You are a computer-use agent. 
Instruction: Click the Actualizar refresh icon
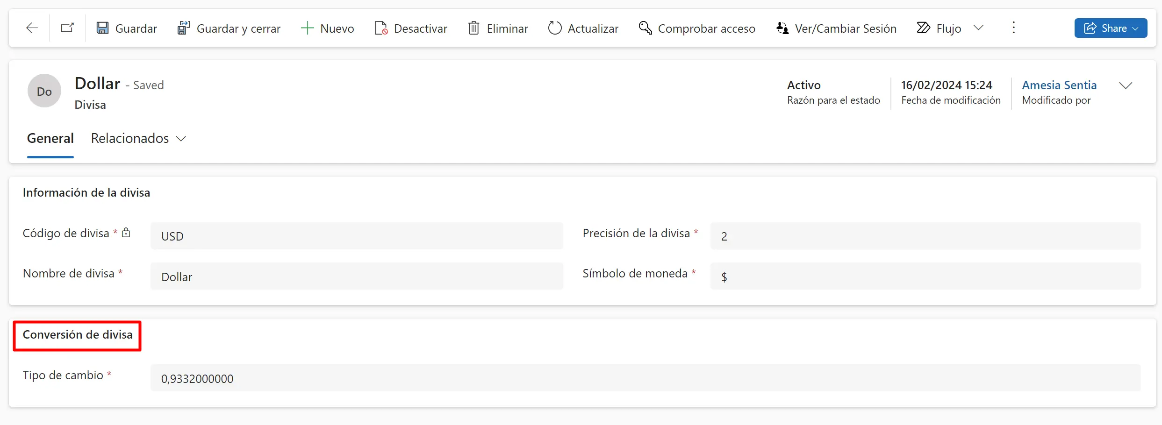click(x=555, y=28)
